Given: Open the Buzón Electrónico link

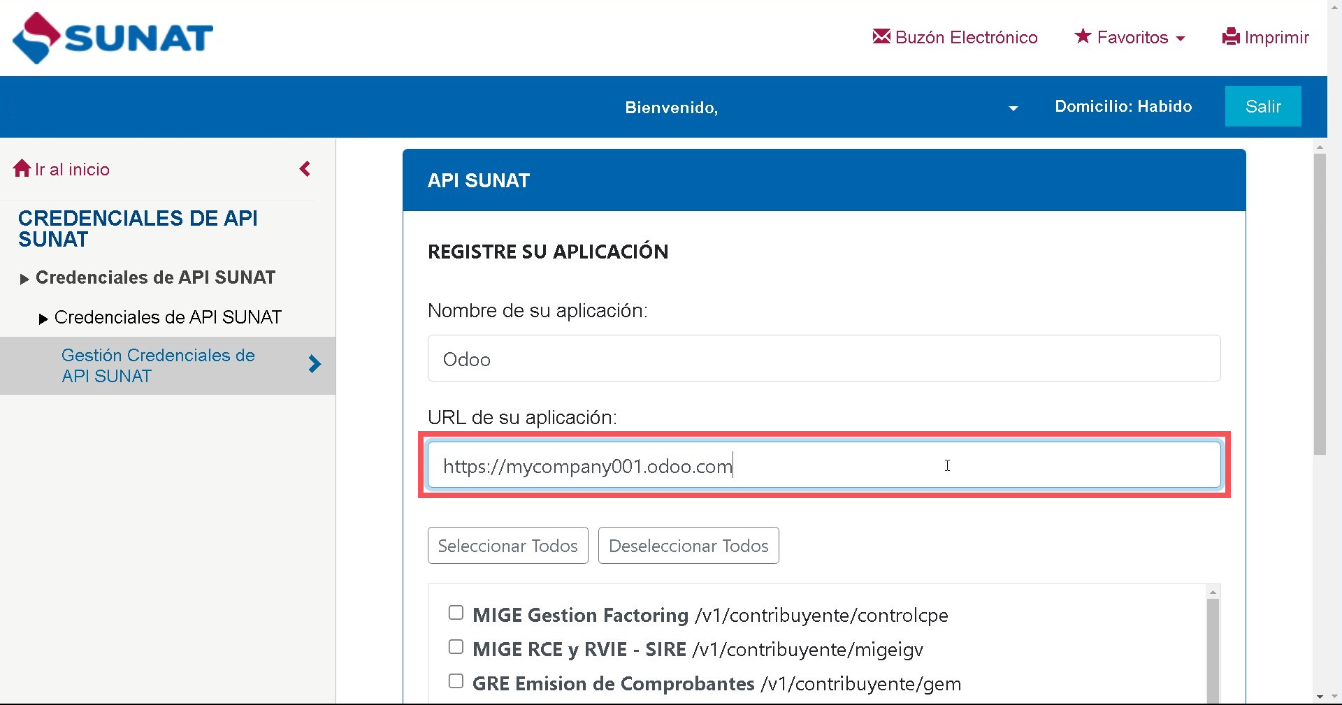Looking at the screenshot, I should coord(955,37).
